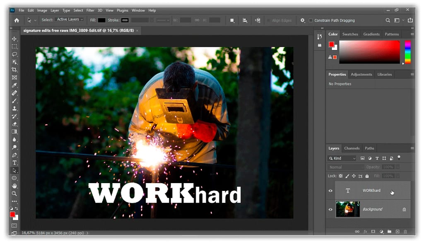This screenshot has height=243, width=424.
Task: Select the Crop tool
Action: point(14,70)
